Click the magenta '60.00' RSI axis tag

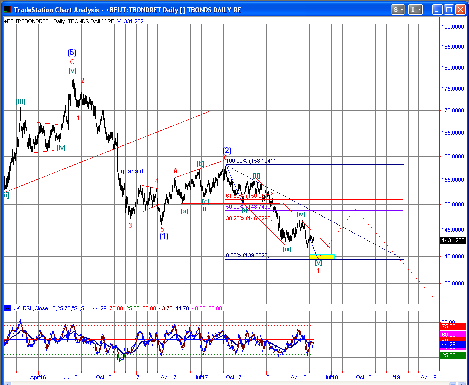click(453, 335)
